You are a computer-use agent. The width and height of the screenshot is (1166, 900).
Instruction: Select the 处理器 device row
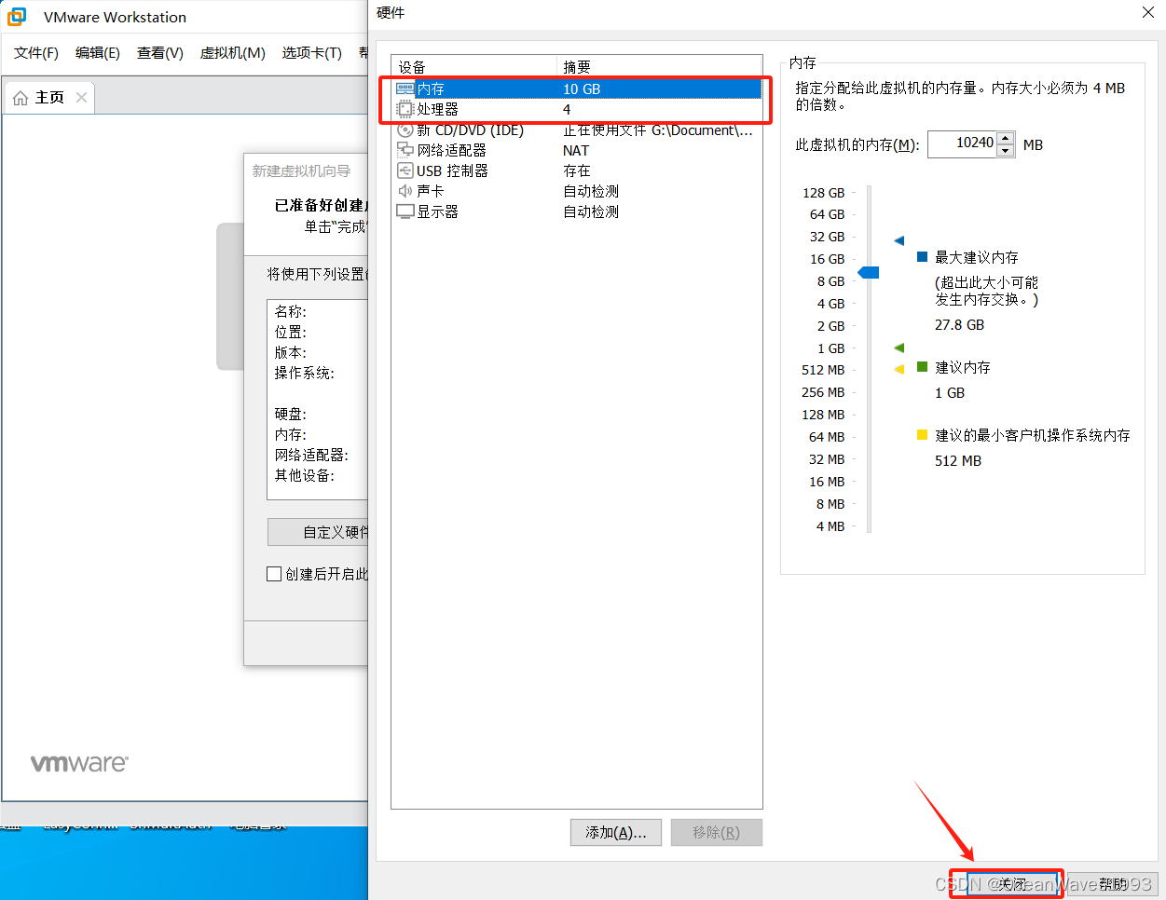click(578, 109)
